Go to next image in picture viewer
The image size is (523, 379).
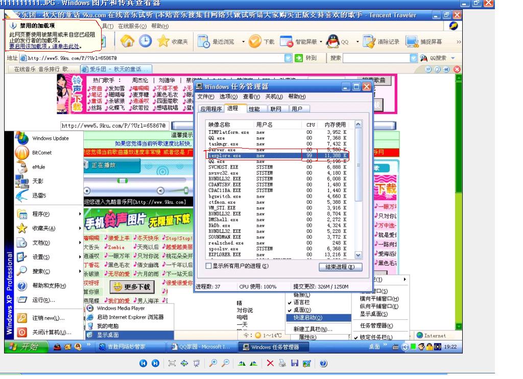(155, 363)
